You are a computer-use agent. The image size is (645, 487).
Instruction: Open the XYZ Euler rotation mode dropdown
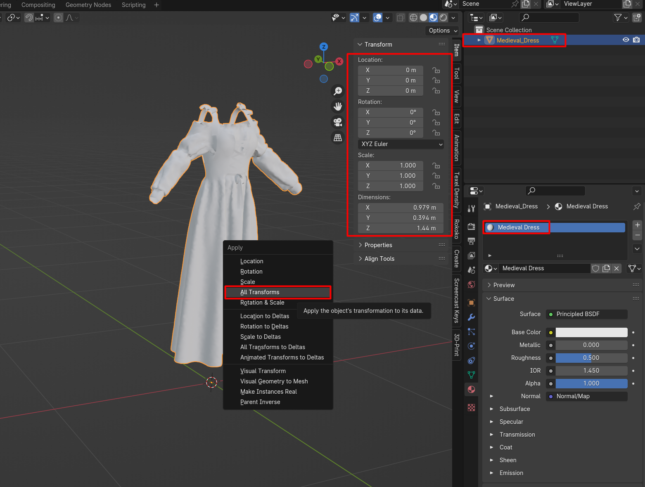coord(401,144)
